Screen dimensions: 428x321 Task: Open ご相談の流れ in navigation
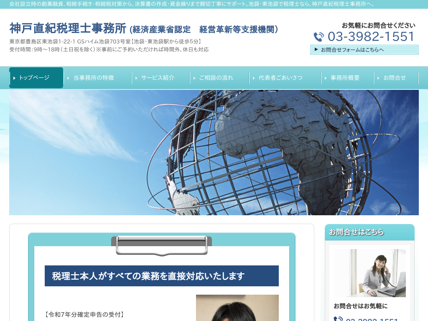(216, 78)
